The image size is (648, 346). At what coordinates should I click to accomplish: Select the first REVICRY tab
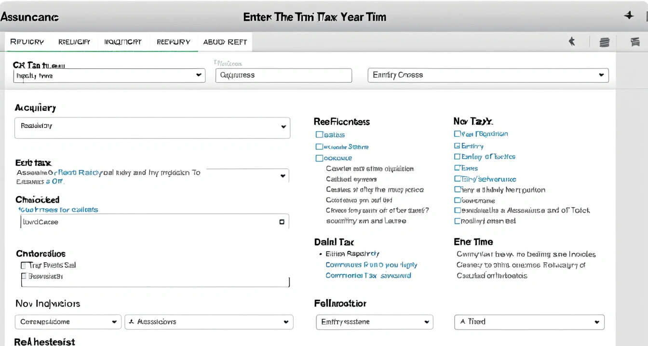point(27,42)
